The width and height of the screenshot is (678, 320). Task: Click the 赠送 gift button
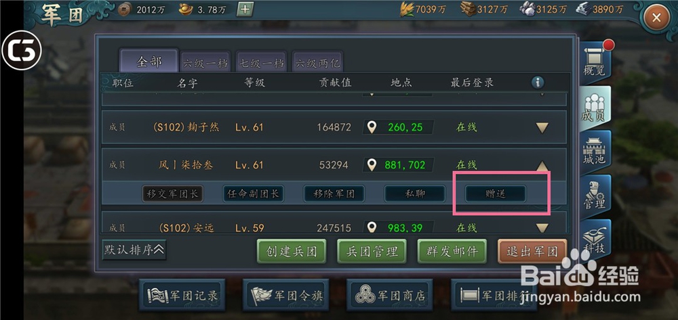click(x=496, y=193)
